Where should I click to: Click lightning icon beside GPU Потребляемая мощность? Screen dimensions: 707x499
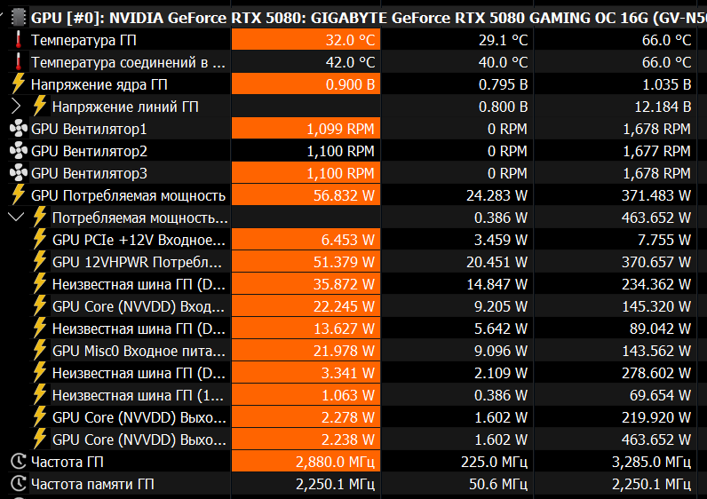point(19,194)
